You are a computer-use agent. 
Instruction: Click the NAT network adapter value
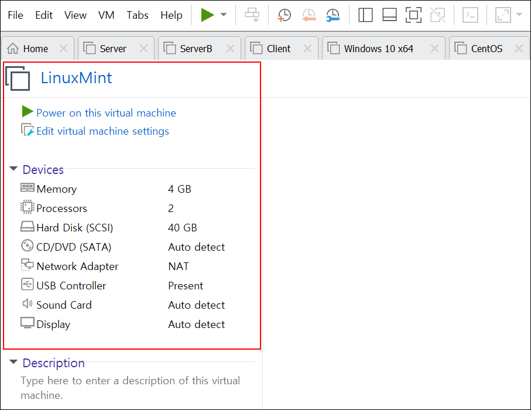(179, 266)
